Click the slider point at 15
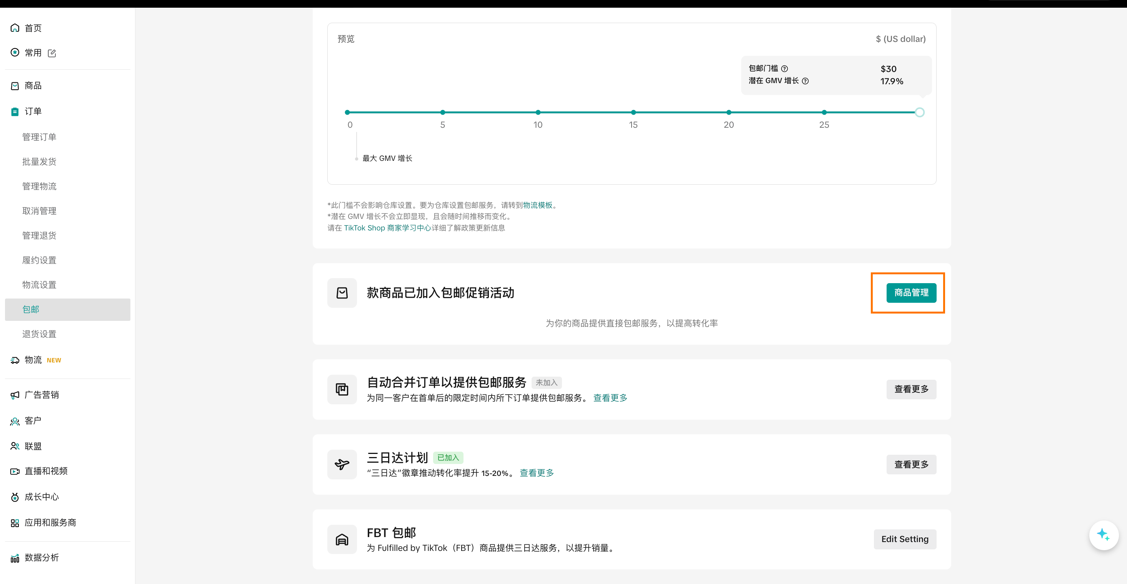Image resolution: width=1127 pixels, height=584 pixels. (633, 112)
